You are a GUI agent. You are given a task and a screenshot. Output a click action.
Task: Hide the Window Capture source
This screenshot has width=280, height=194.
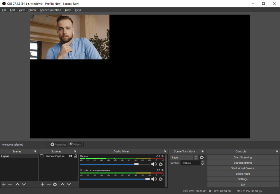[71, 156]
